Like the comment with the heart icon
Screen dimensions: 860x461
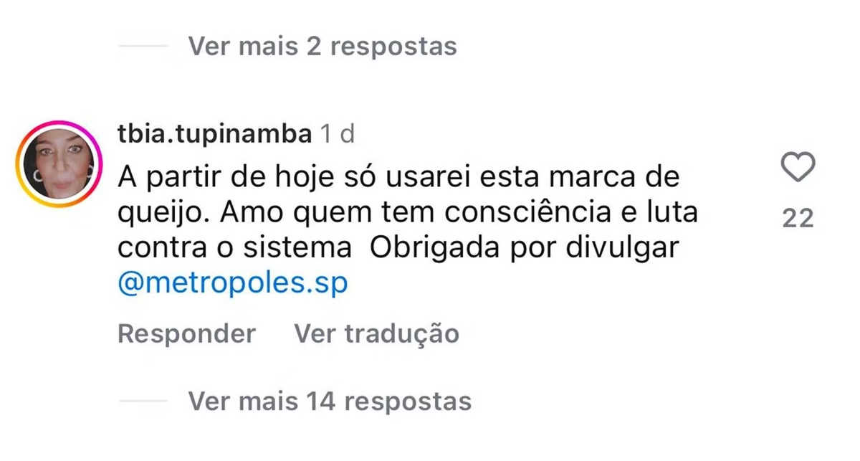[797, 167]
